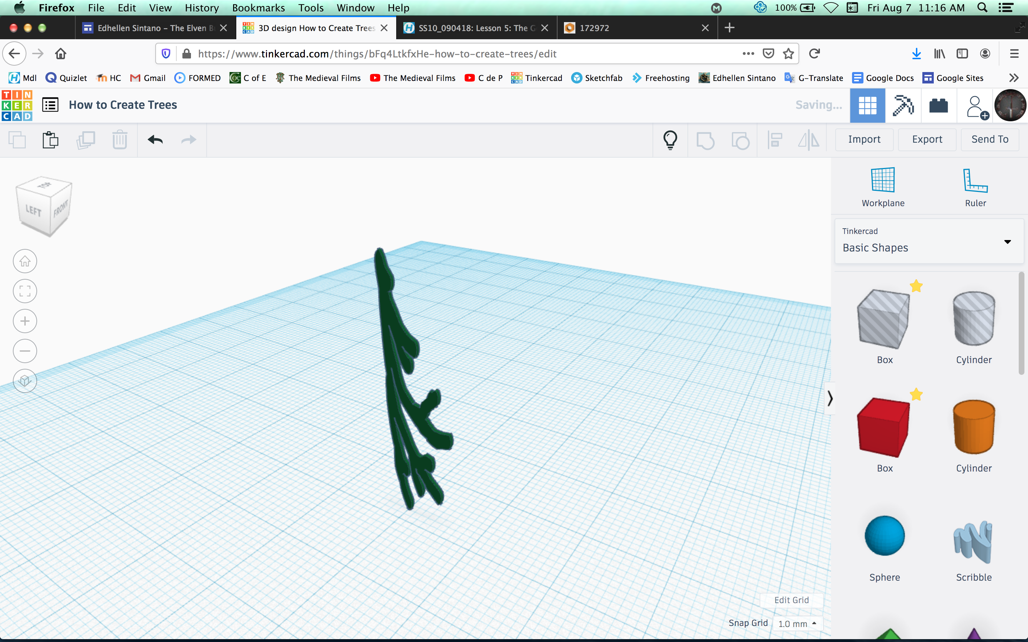Open a new browser tab
Image resolution: width=1028 pixels, height=642 pixels.
729,28
